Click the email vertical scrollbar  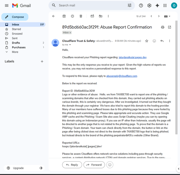click(176, 77)
